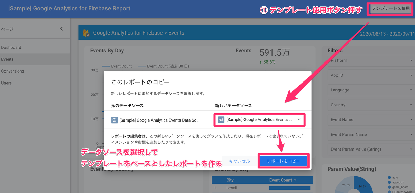Click the original data source icon
Image resolution: width=415 pixels, height=193 pixels.
tap(114, 120)
